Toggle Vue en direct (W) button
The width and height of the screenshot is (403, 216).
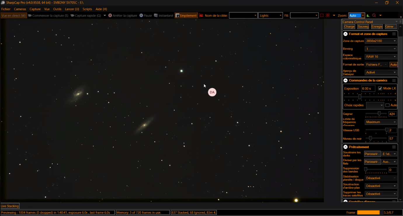[14, 15]
